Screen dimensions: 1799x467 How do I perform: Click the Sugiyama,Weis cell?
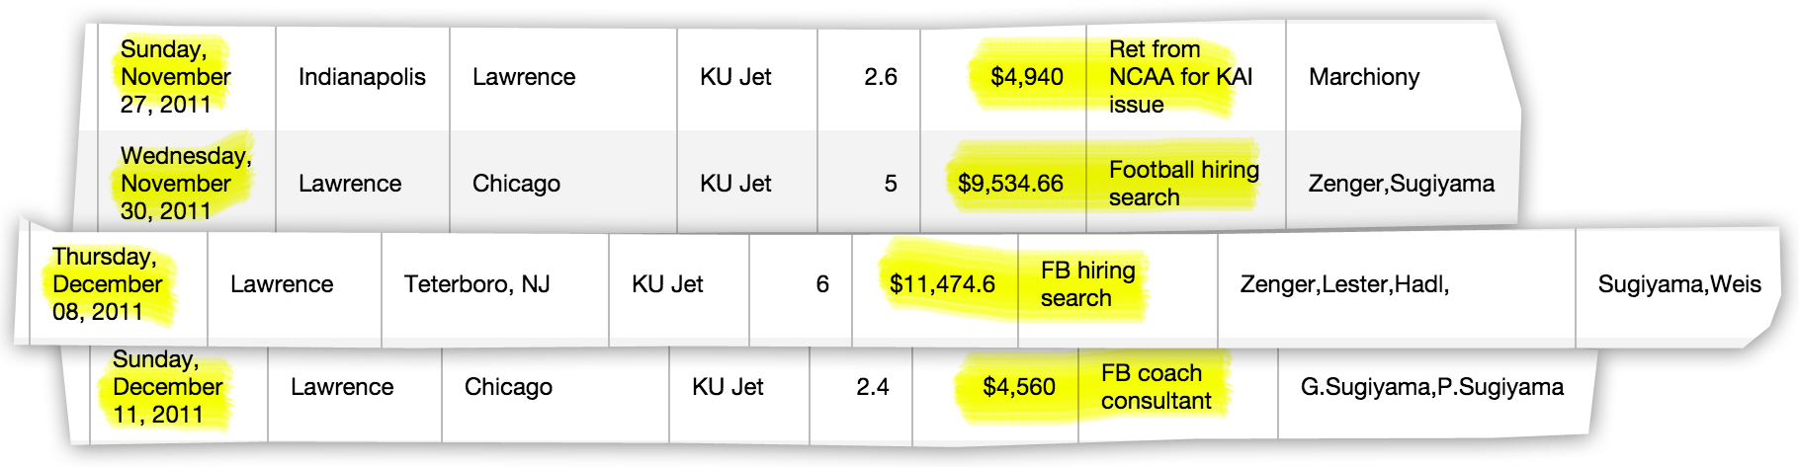tap(1679, 284)
